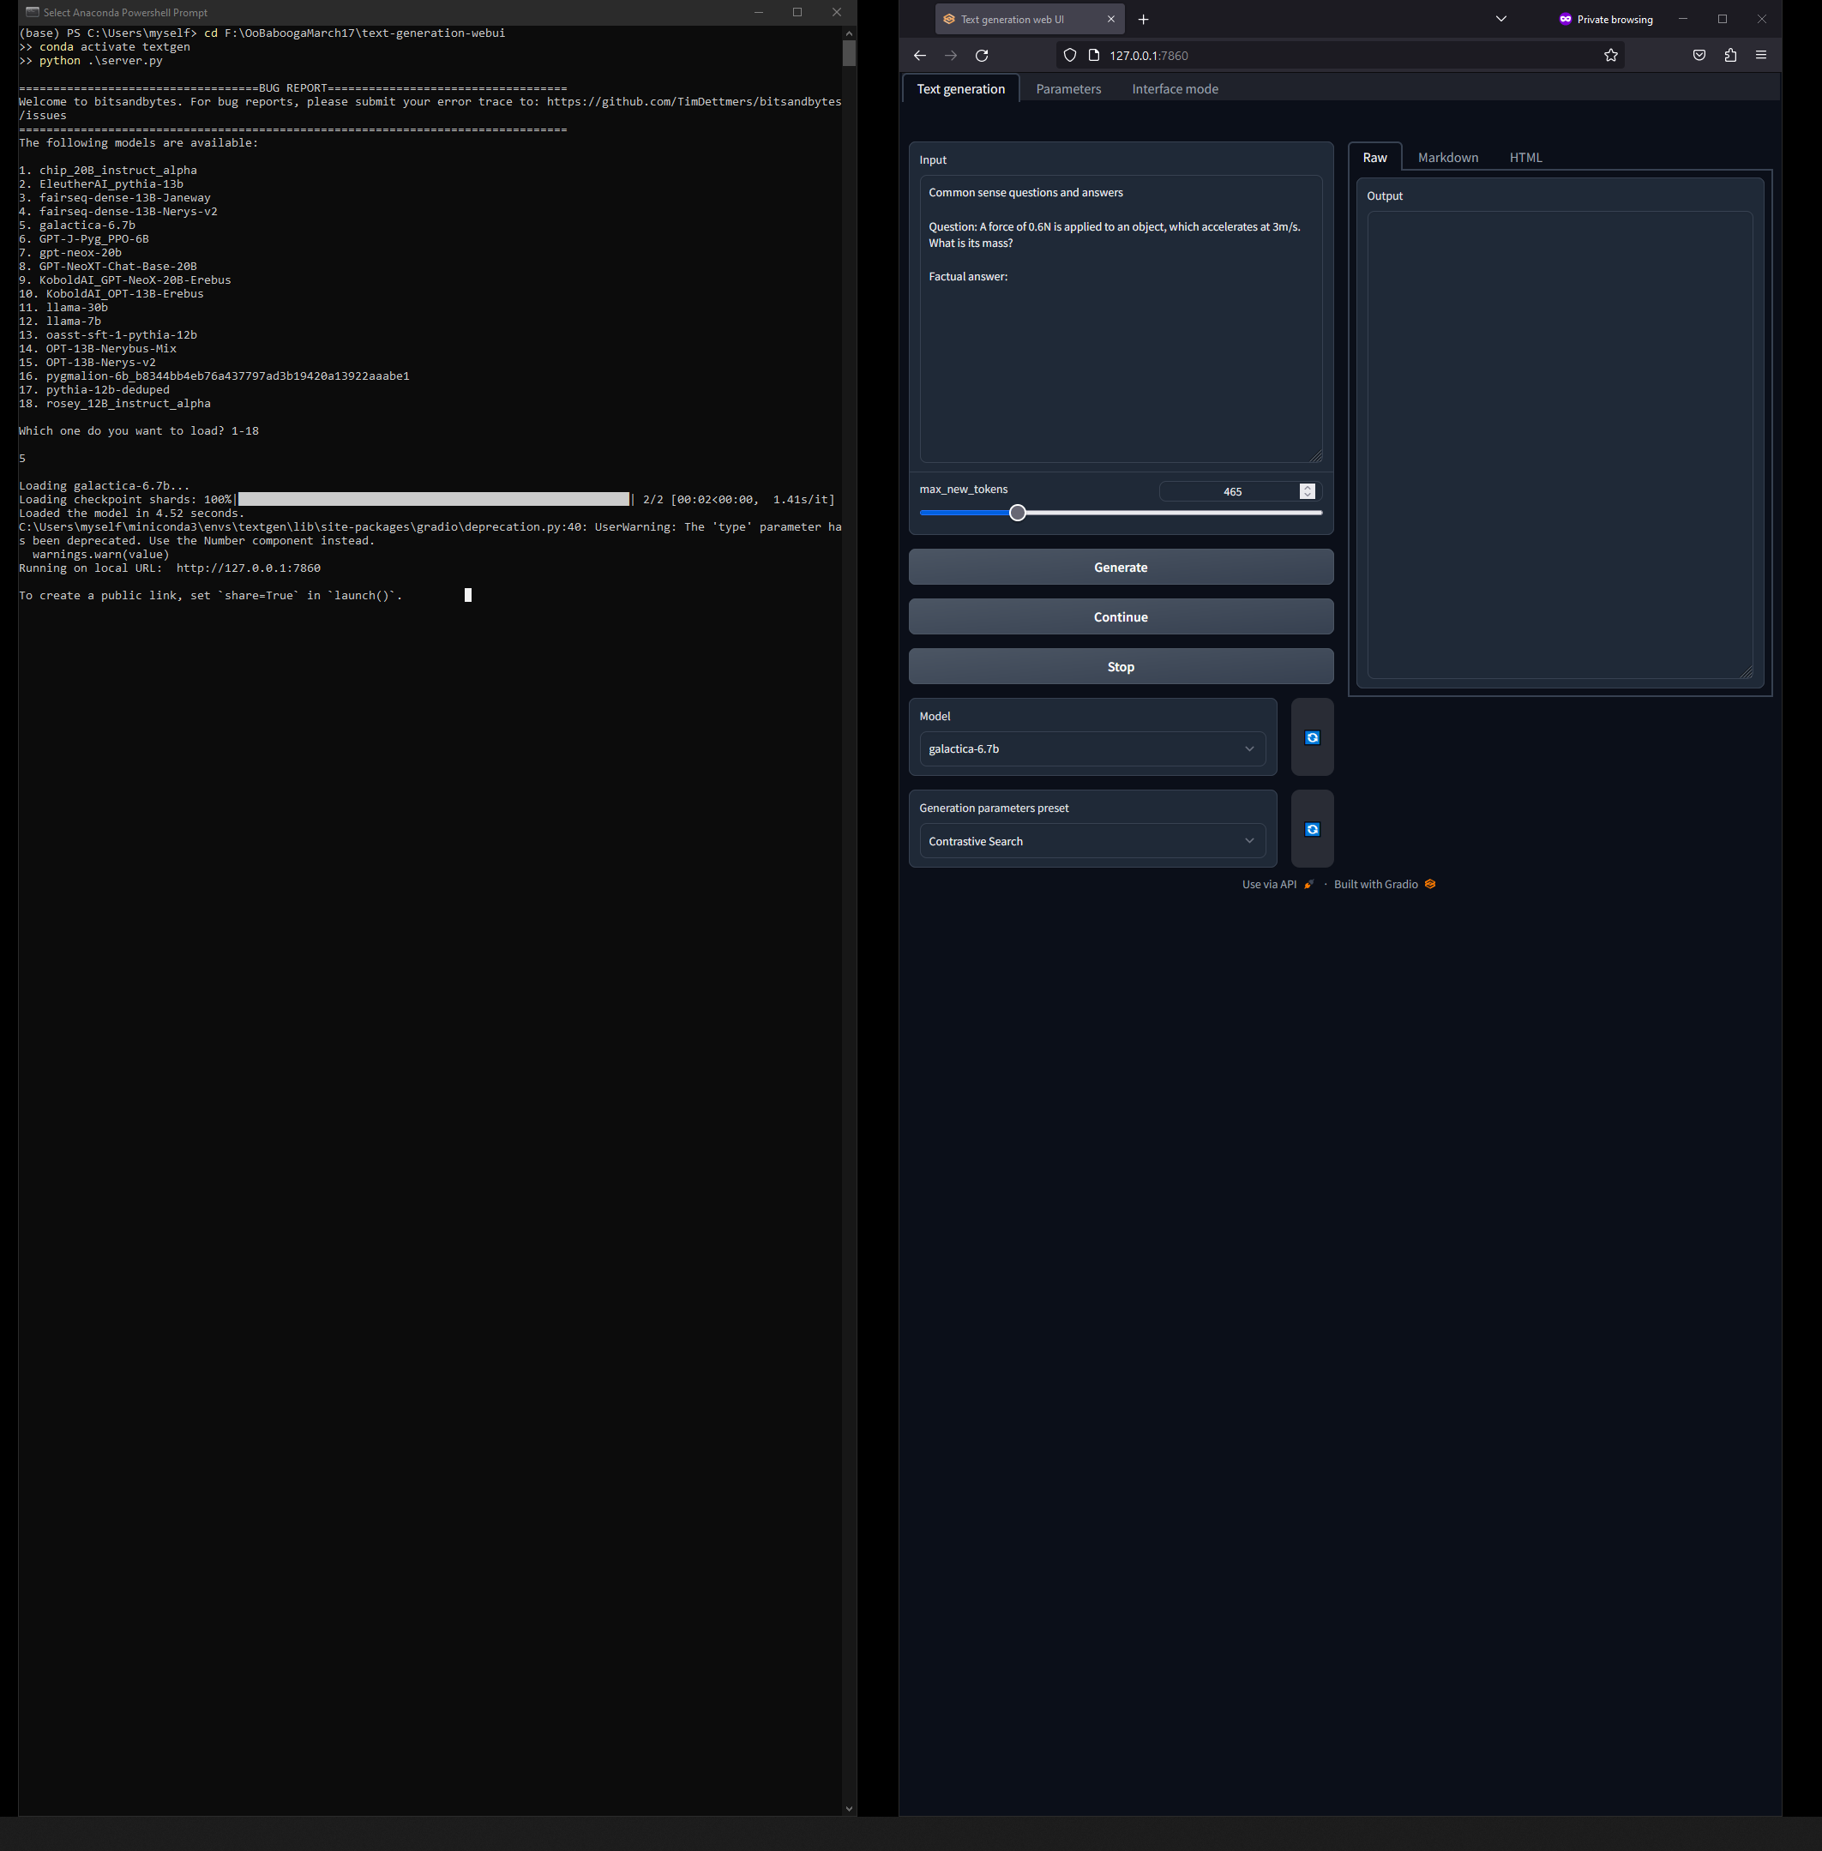Refresh the generation parameters preset list
Viewport: 1822px width, 1851px height.
pyautogui.click(x=1312, y=829)
